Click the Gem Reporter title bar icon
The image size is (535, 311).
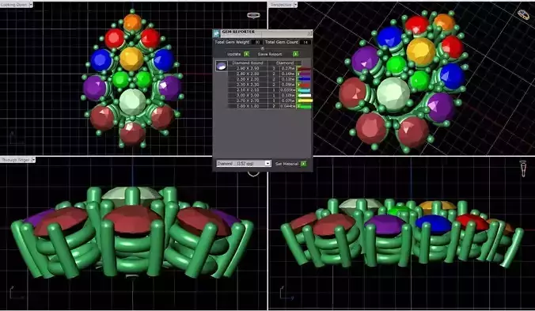[x=216, y=33]
